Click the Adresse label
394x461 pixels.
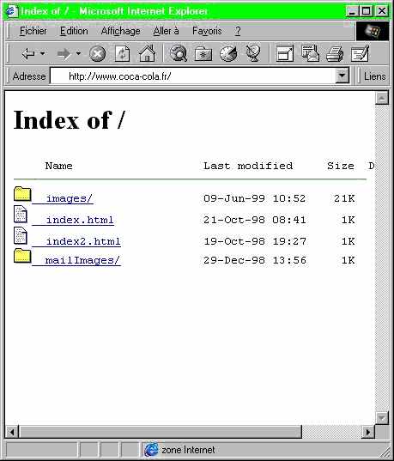(x=29, y=76)
